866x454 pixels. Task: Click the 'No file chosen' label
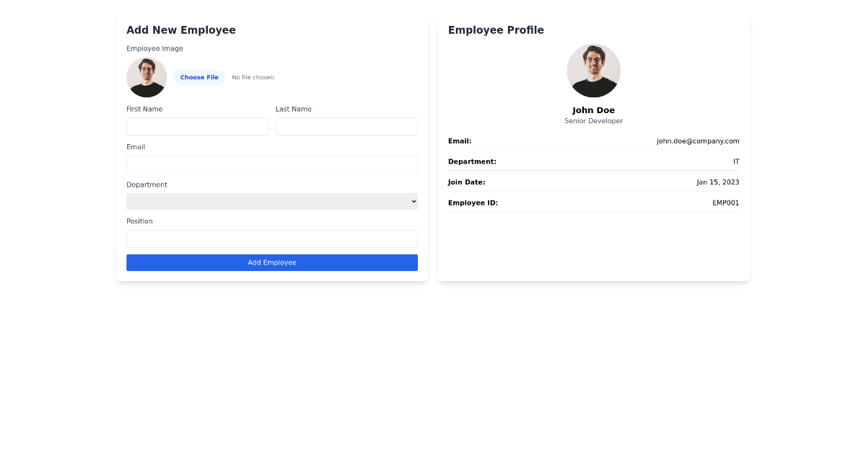pyautogui.click(x=253, y=77)
